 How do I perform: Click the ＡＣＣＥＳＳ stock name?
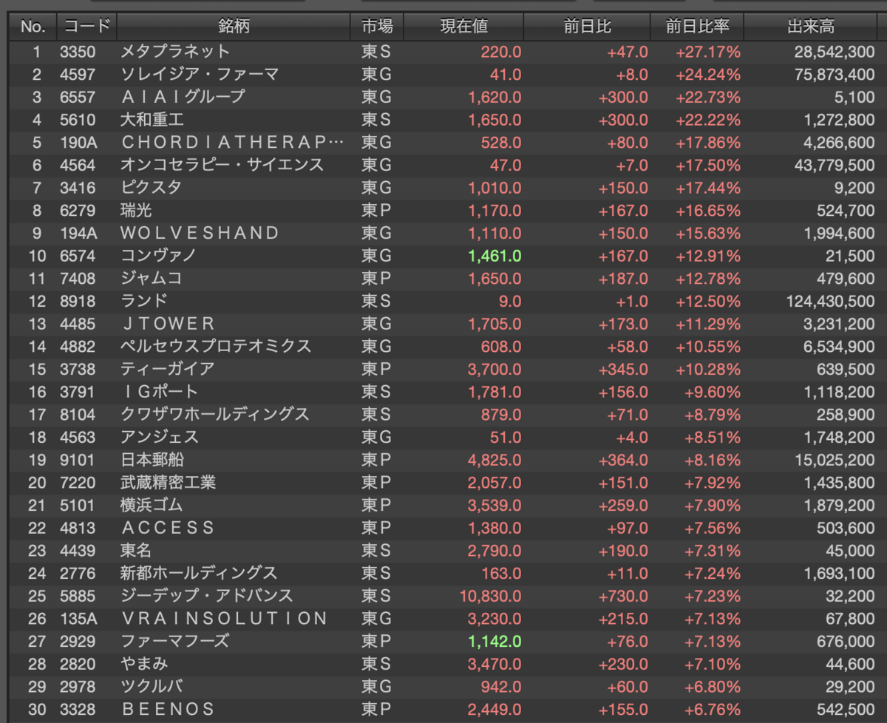(x=168, y=527)
